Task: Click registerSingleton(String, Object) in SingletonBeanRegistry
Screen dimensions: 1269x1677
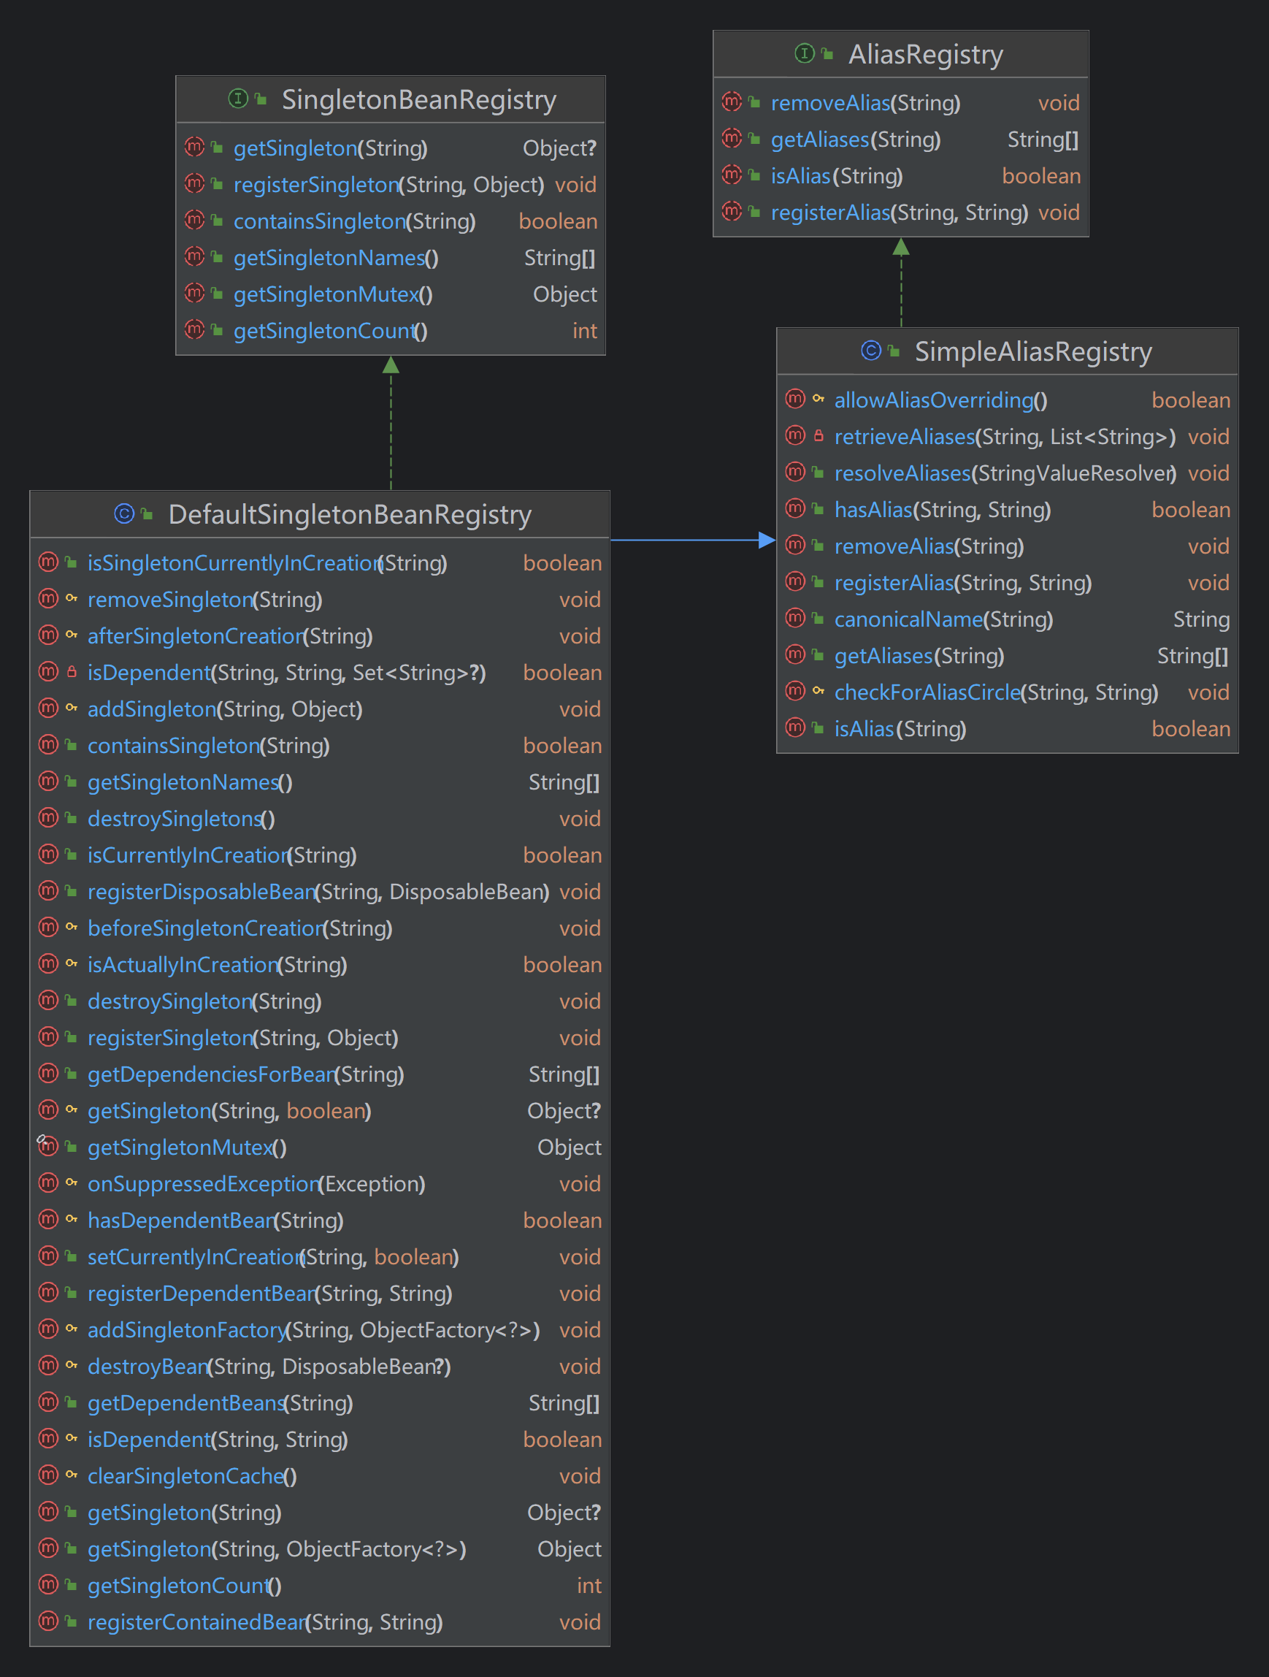Action: [x=391, y=184]
